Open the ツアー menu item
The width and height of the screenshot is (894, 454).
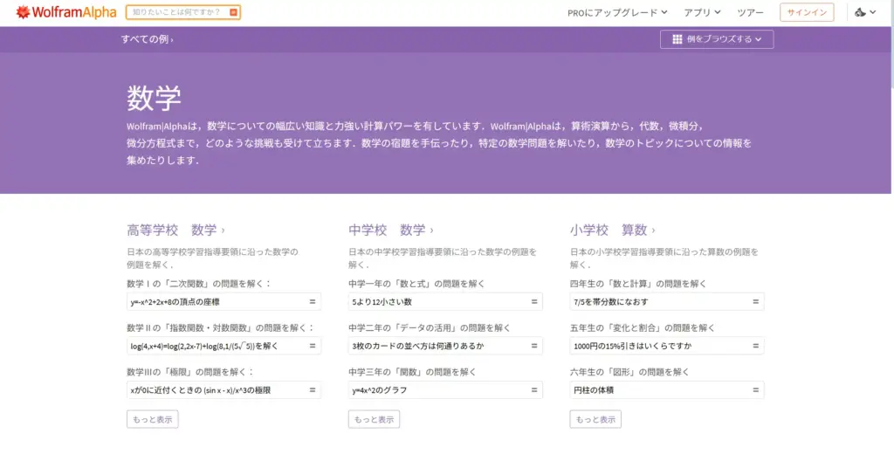click(x=750, y=12)
